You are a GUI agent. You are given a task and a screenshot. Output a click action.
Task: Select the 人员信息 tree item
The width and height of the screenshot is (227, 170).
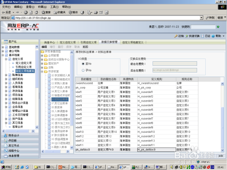17,83
